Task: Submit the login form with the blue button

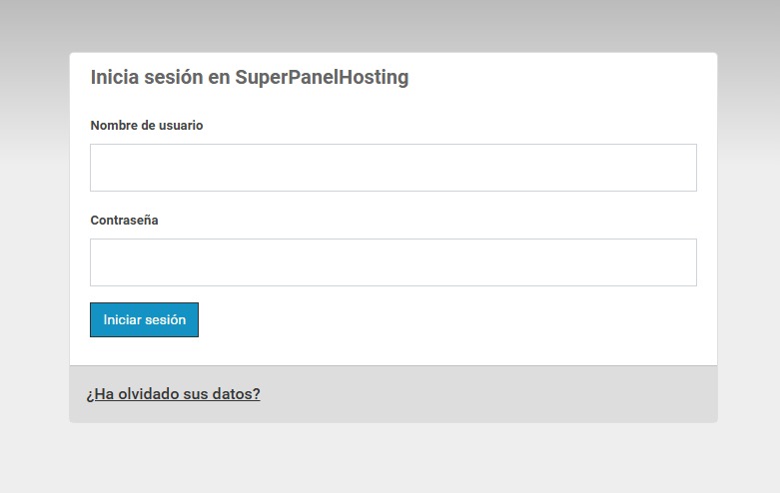Action: pos(144,320)
